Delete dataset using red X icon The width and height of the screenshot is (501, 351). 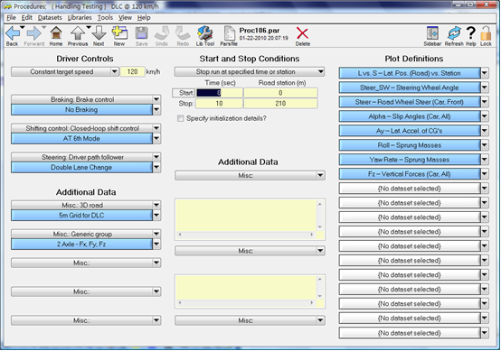(x=302, y=33)
